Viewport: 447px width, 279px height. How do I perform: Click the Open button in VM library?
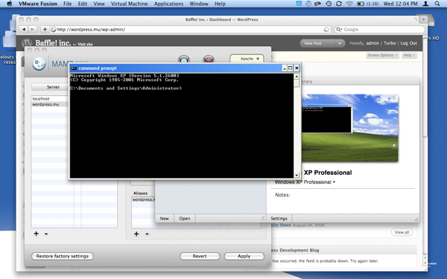click(x=185, y=218)
